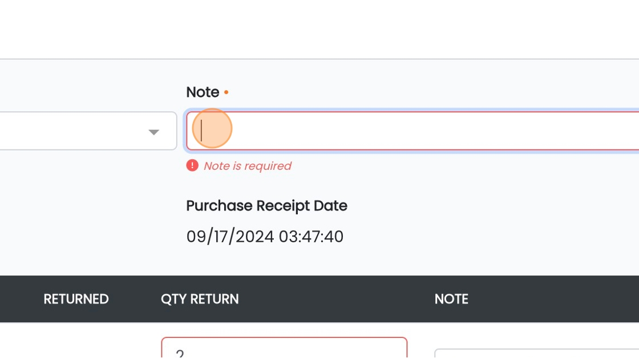Sort by the QTY RETURN column header
Viewport: 639px width, 358px height.
point(200,299)
